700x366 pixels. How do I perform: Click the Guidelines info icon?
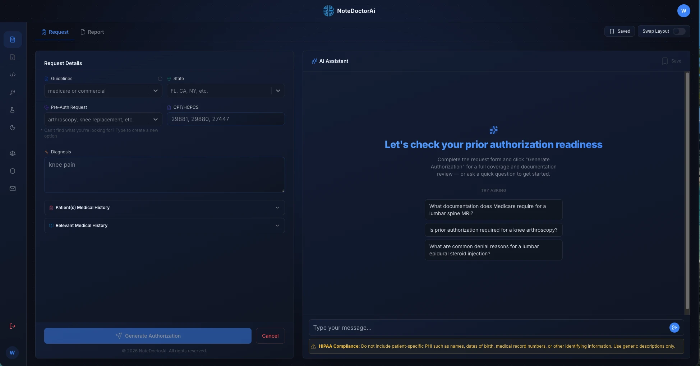[160, 79]
